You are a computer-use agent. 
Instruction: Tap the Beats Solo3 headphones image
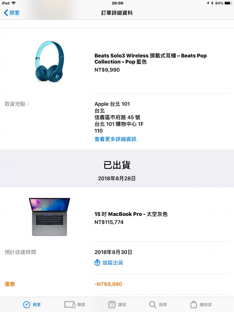pos(49,61)
